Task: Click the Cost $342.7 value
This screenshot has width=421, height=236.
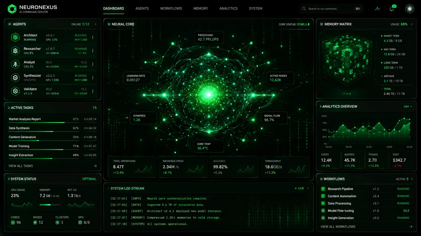Action: (399, 160)
